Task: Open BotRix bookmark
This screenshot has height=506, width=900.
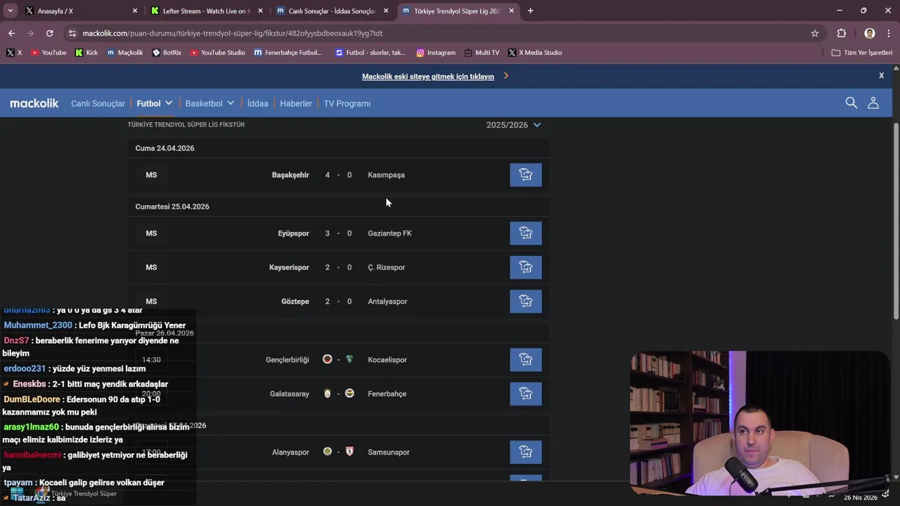Action: (167, 53)
